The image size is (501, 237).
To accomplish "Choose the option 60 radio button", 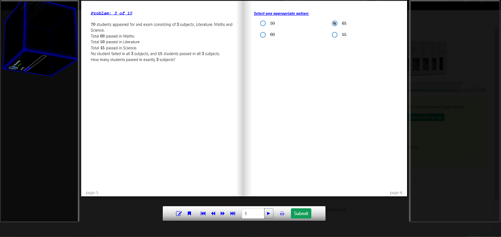I will pyautogui.click(x=263, y=35).
